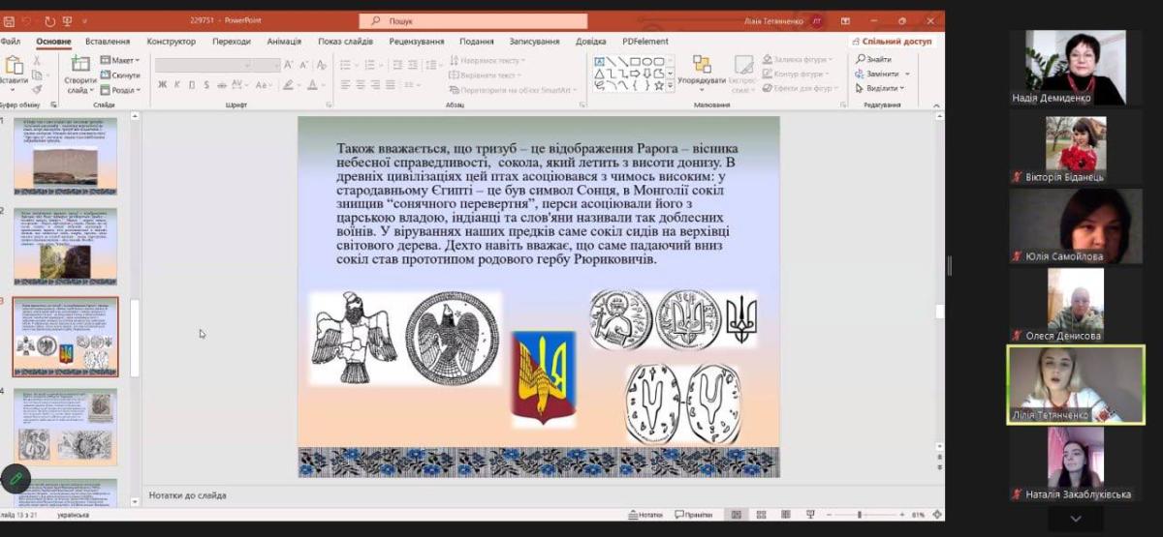
Task: Switch to Slide Sorter view icon
Action: [x=761, y=515]
